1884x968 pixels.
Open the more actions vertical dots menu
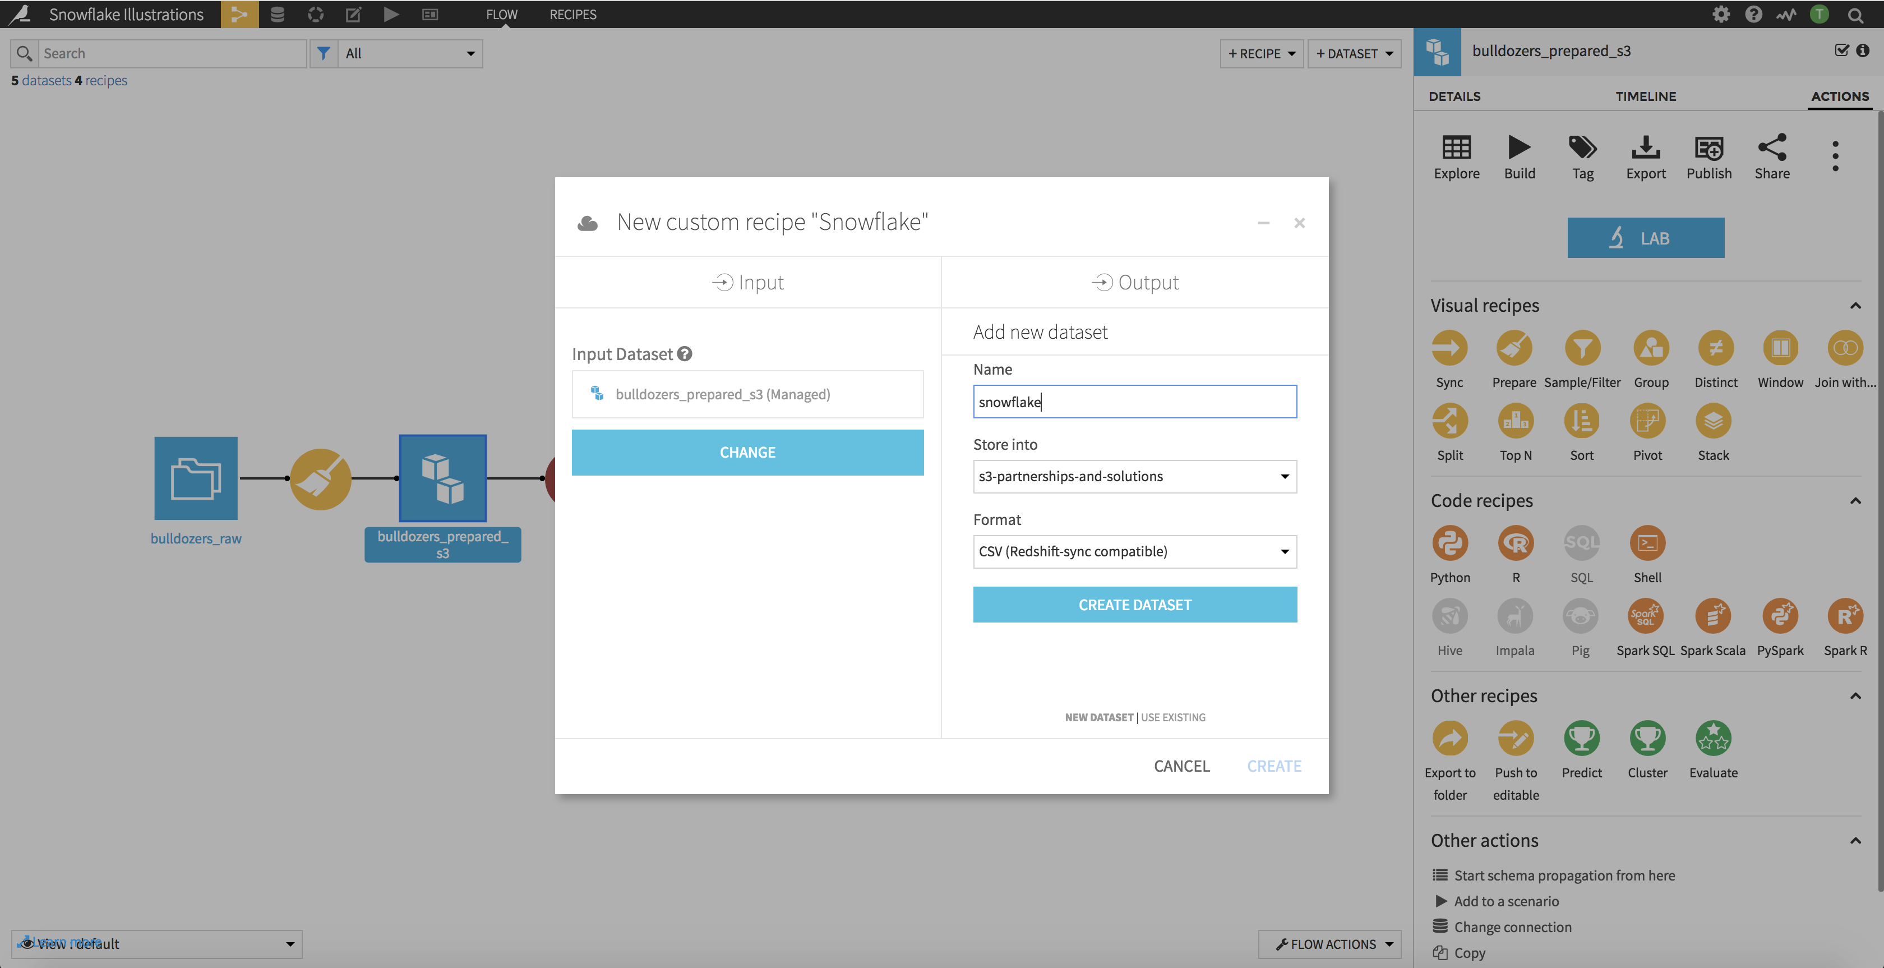tap(1835, 156)
